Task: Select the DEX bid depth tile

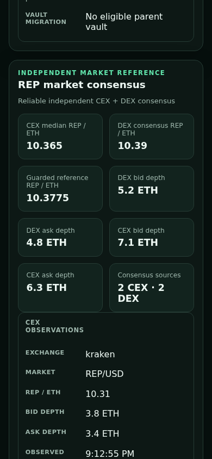Action: click(x=152, y=189)
